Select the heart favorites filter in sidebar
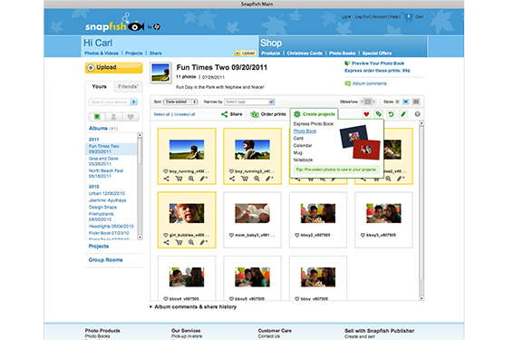Image resolution: width=513 pixels, height=340 pixels. point(131,117)
